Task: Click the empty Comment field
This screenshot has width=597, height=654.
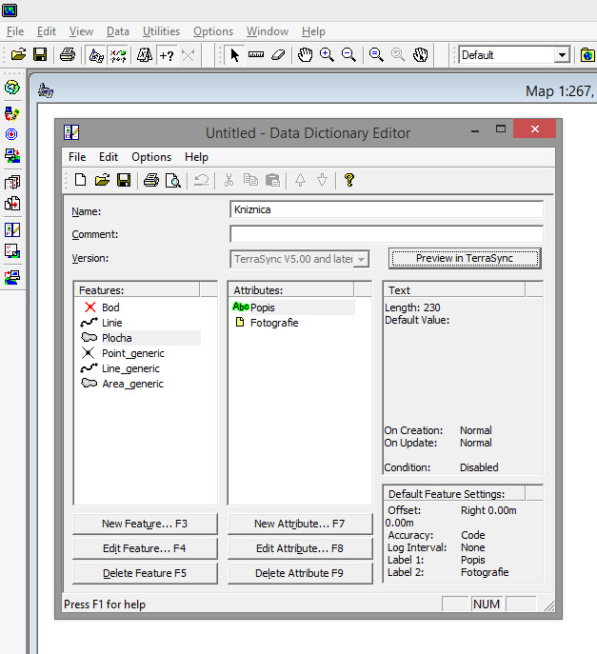Action: tap(387, 234)
